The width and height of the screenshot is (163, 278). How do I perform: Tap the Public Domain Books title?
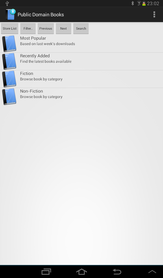click(41, 15)
